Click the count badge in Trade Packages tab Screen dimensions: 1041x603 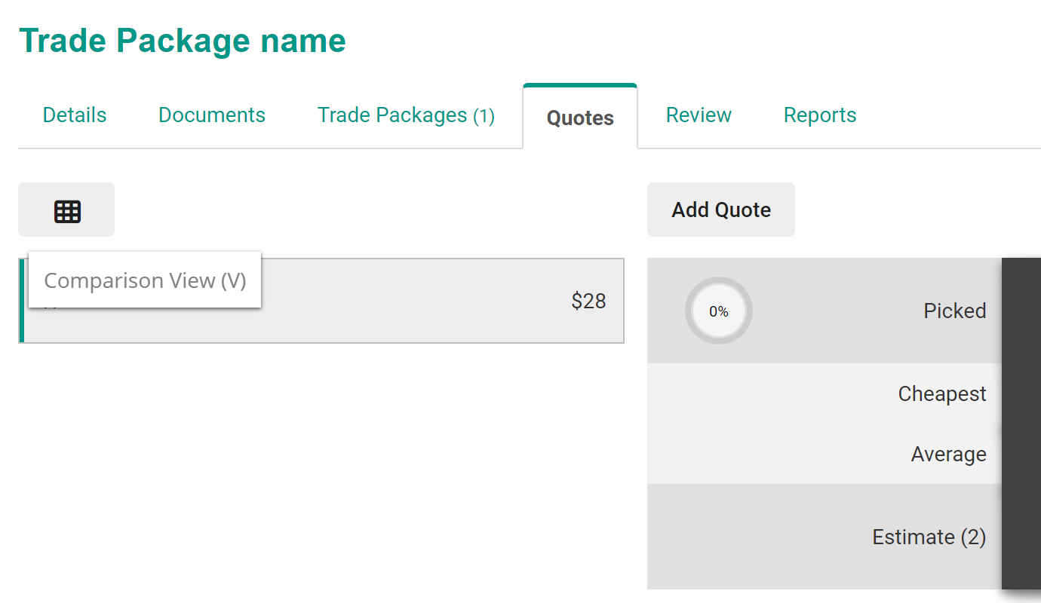[x=484, y=116]
